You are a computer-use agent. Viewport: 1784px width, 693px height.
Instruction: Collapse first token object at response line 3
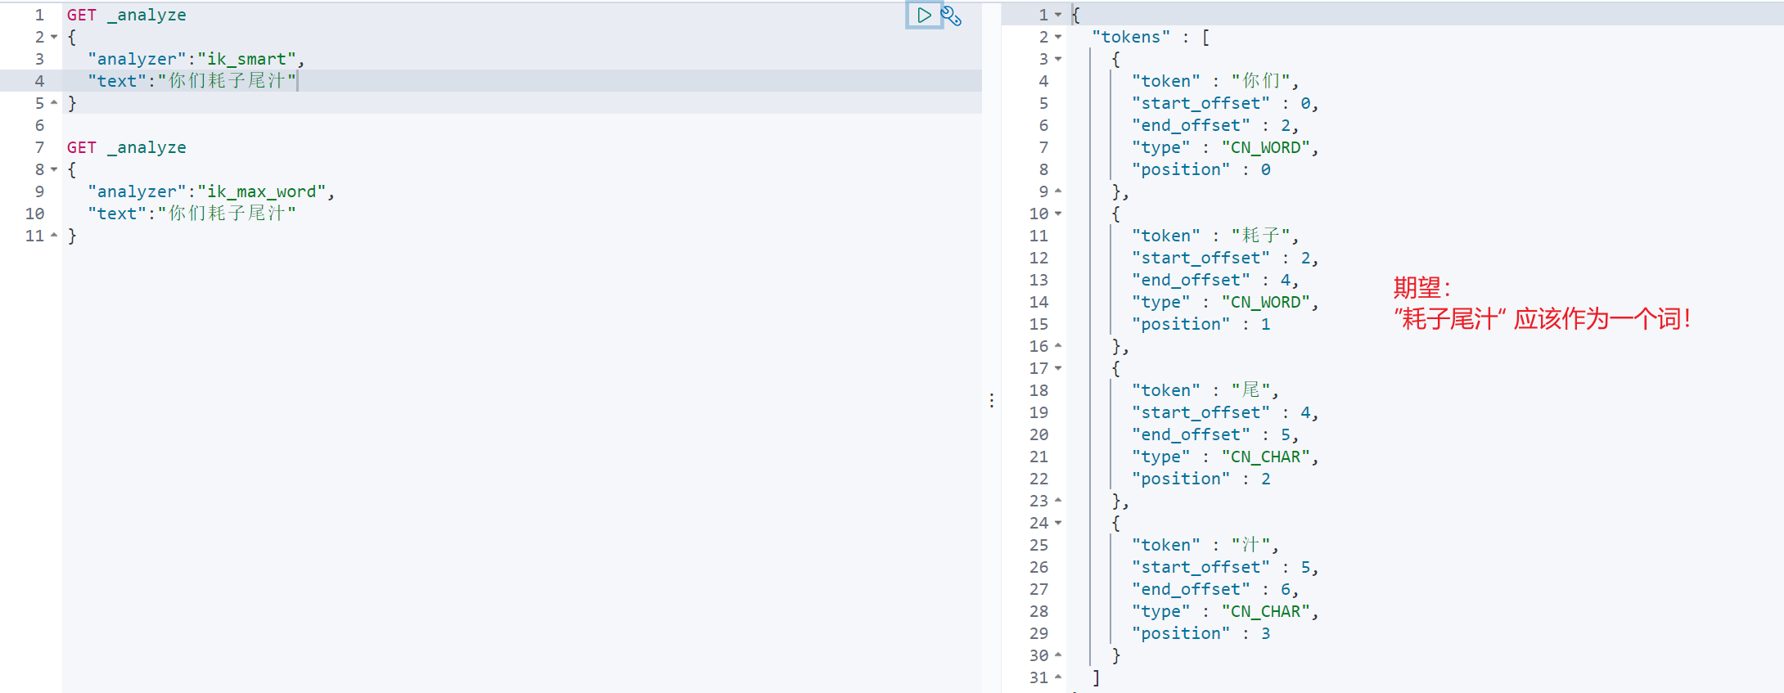click(1058, 59)
